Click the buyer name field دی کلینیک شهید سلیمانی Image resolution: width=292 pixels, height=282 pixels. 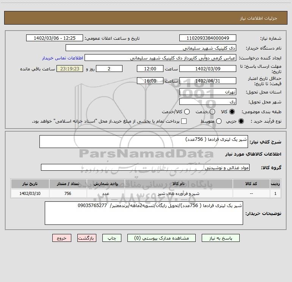[151, 48]
